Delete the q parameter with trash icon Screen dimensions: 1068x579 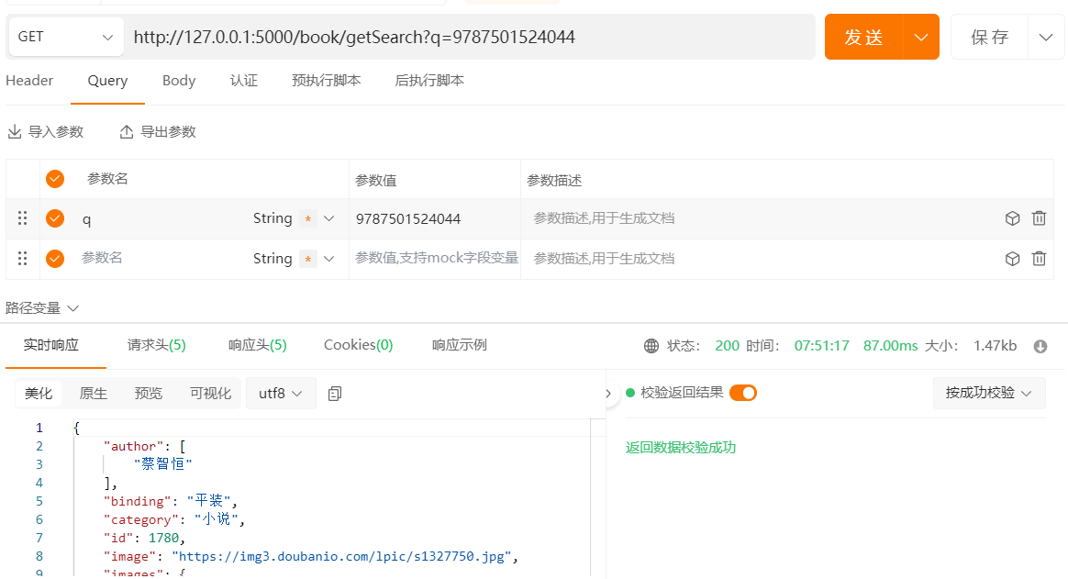[1039, 218]
